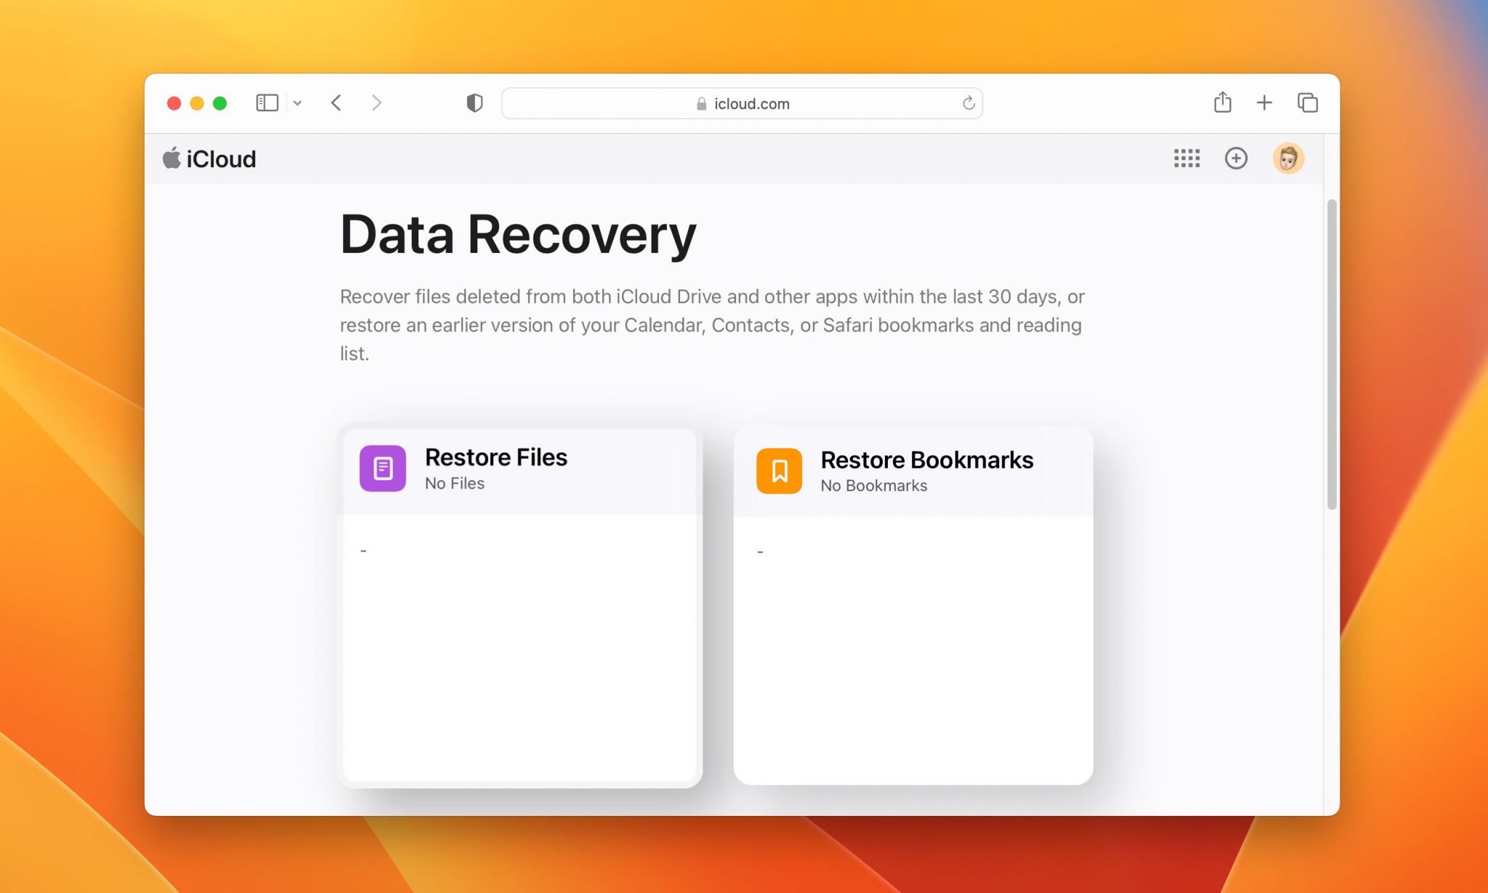Show all tabs with tab overview button
This screenshot has width=1488, height=893.
point(1308,102)
